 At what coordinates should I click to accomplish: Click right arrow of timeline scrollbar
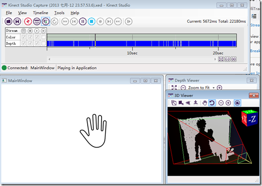(215, 59)
